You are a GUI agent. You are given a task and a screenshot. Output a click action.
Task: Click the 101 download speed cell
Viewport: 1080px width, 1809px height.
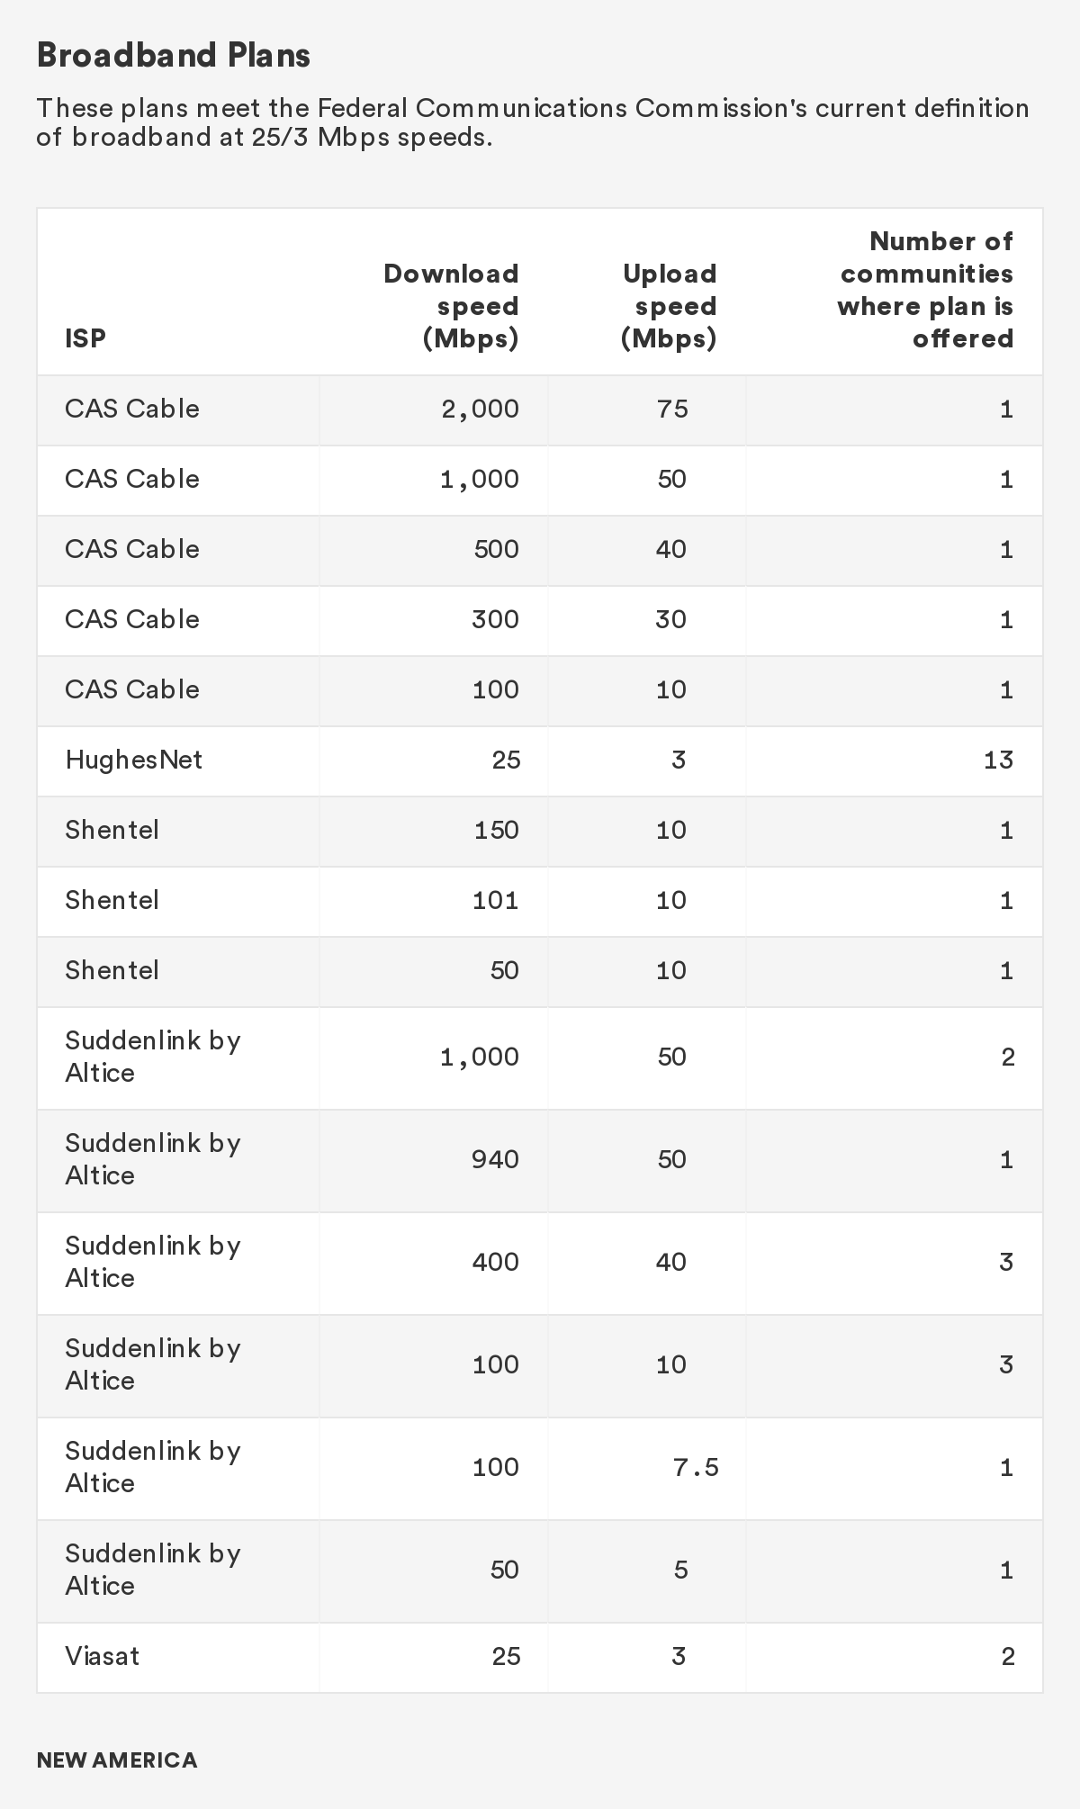click(495, 901)
